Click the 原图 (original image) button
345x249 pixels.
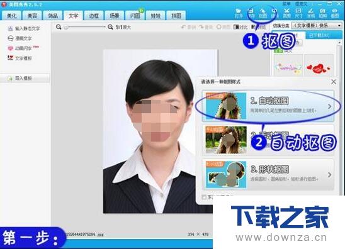[223, 27]
